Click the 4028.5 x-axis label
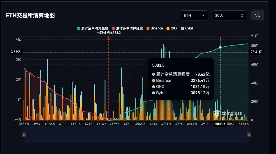 coord(50,124)
